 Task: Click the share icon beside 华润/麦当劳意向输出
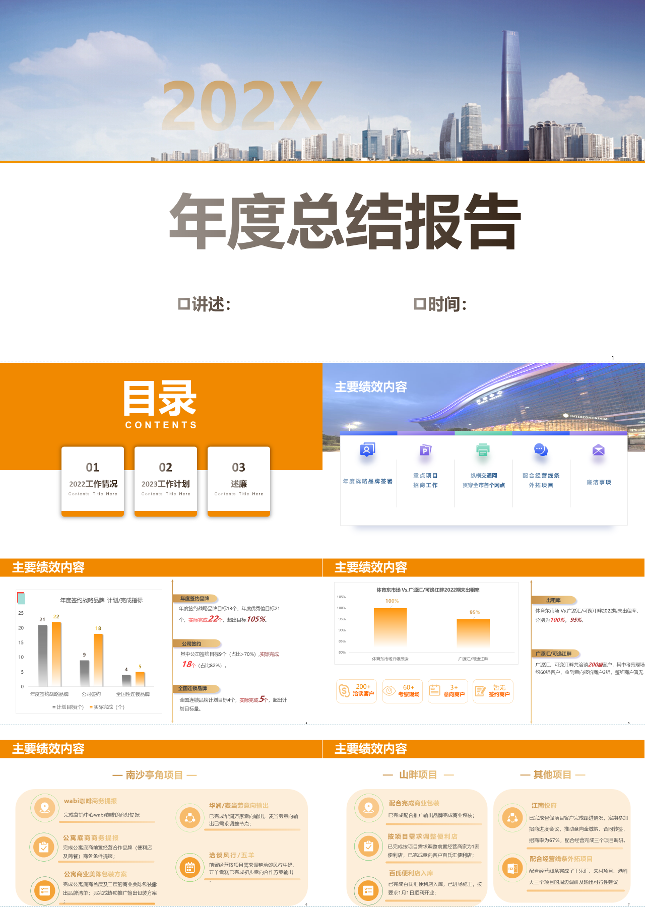pyautogui.click(x=190, y=818)
